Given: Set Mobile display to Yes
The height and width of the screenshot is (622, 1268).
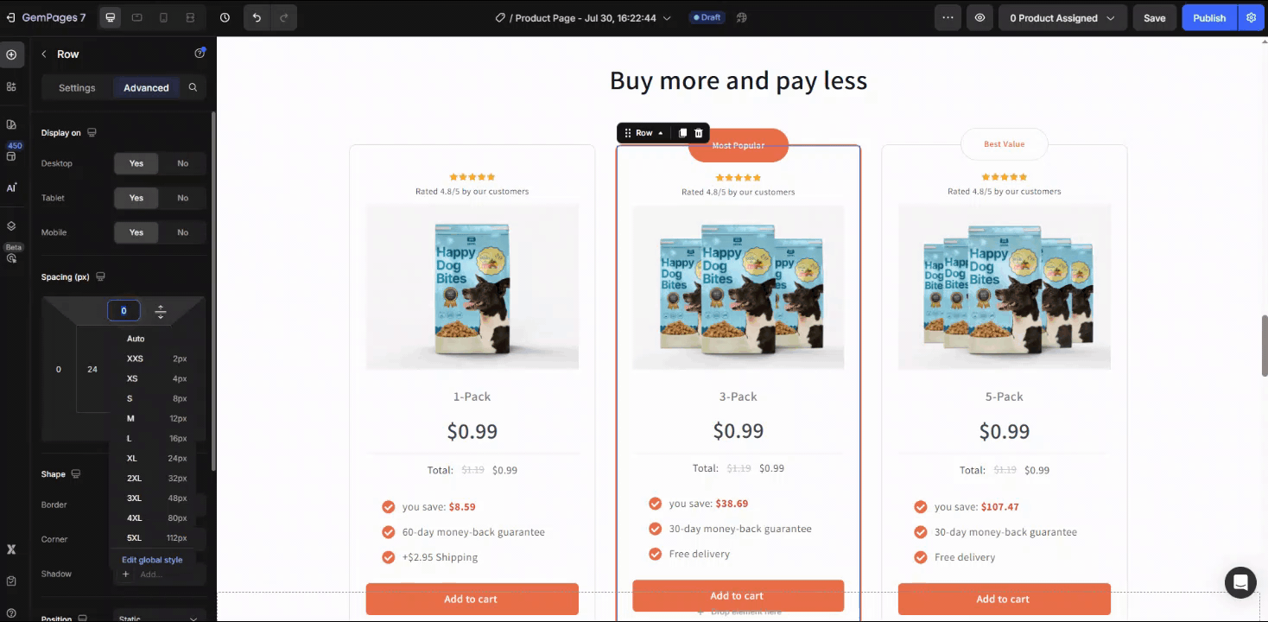Looking at the screenshot, I should [x=136, y=232].
